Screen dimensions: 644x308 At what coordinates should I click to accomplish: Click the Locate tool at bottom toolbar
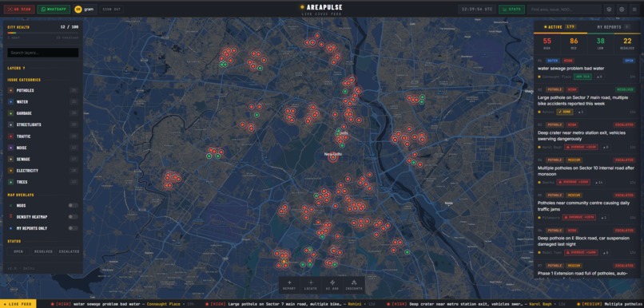click(311, 285)
